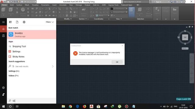The width and height of the screenshot is (195, 109).
Task: Open File Explorer from the taskbar
Action: (63, 106)
